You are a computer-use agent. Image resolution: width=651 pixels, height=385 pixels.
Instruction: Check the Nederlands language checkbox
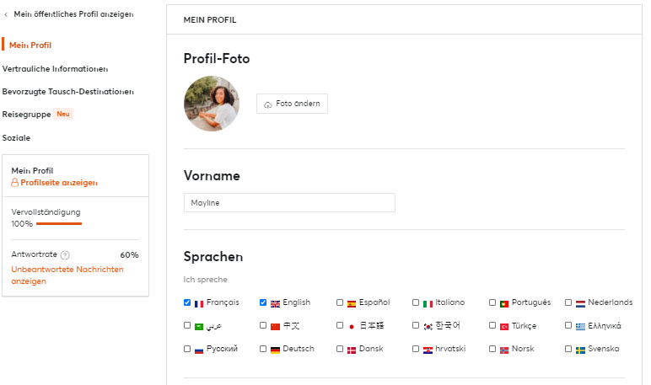click(x=568, y=302)
